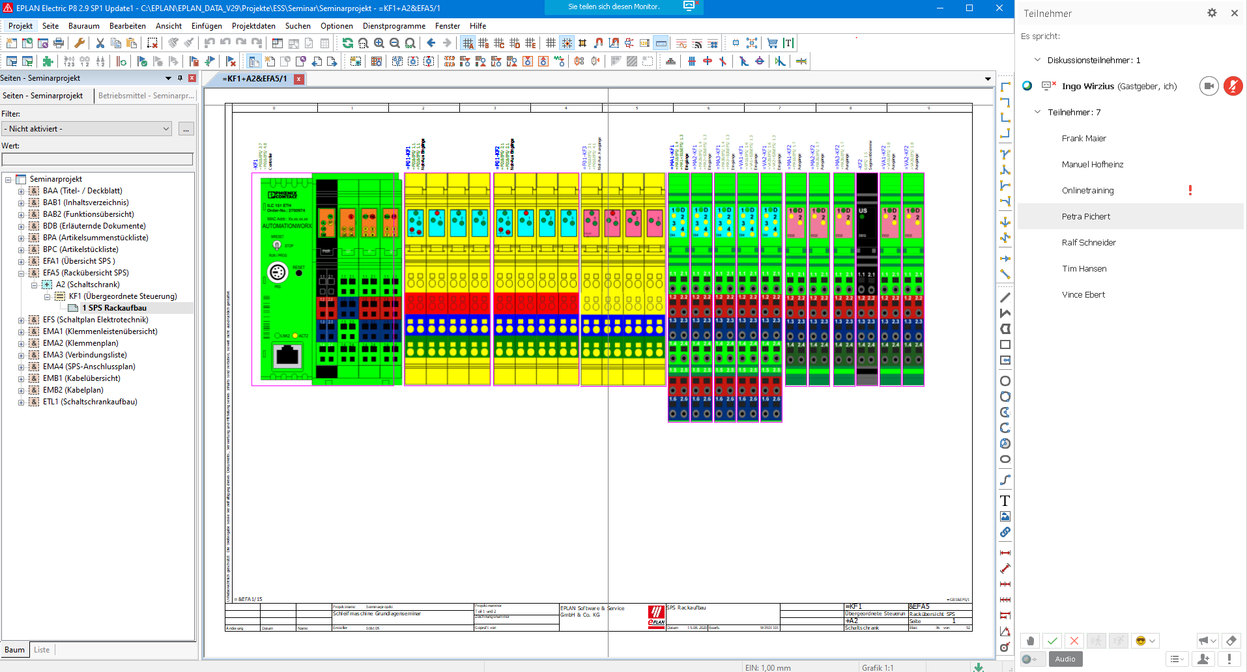Click the Wert input field
The height and width of the screenshot is (672, 1247).
[x=98, y=159]
